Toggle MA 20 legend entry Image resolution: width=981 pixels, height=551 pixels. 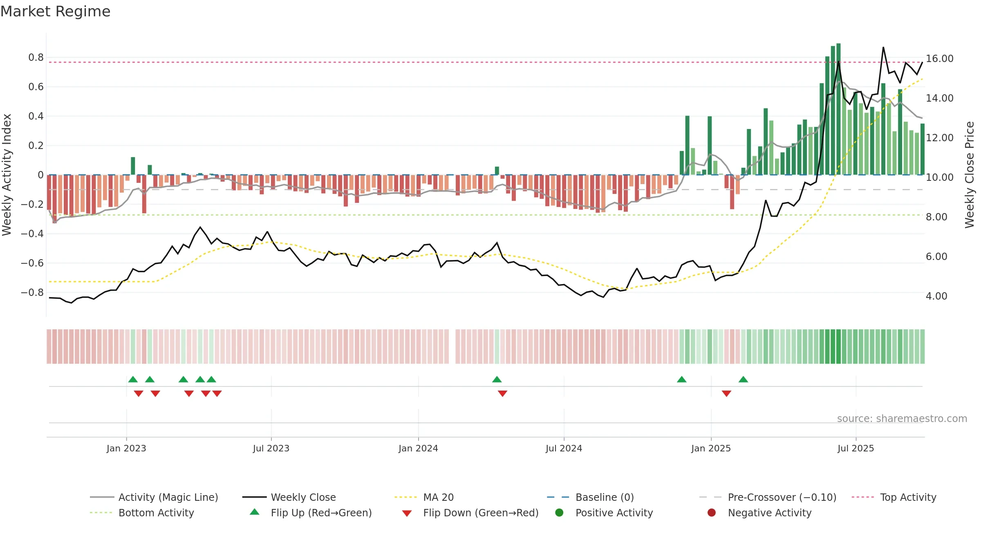pos(424,497)
